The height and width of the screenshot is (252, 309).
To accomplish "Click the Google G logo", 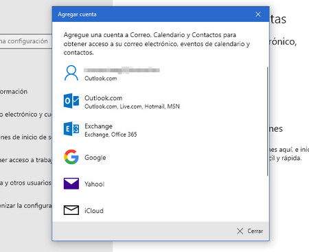I will click(71, 157).
